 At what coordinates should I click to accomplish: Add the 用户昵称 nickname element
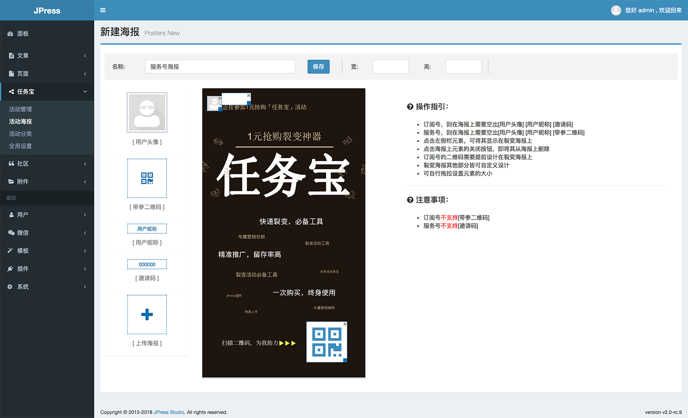click(147, 229)
